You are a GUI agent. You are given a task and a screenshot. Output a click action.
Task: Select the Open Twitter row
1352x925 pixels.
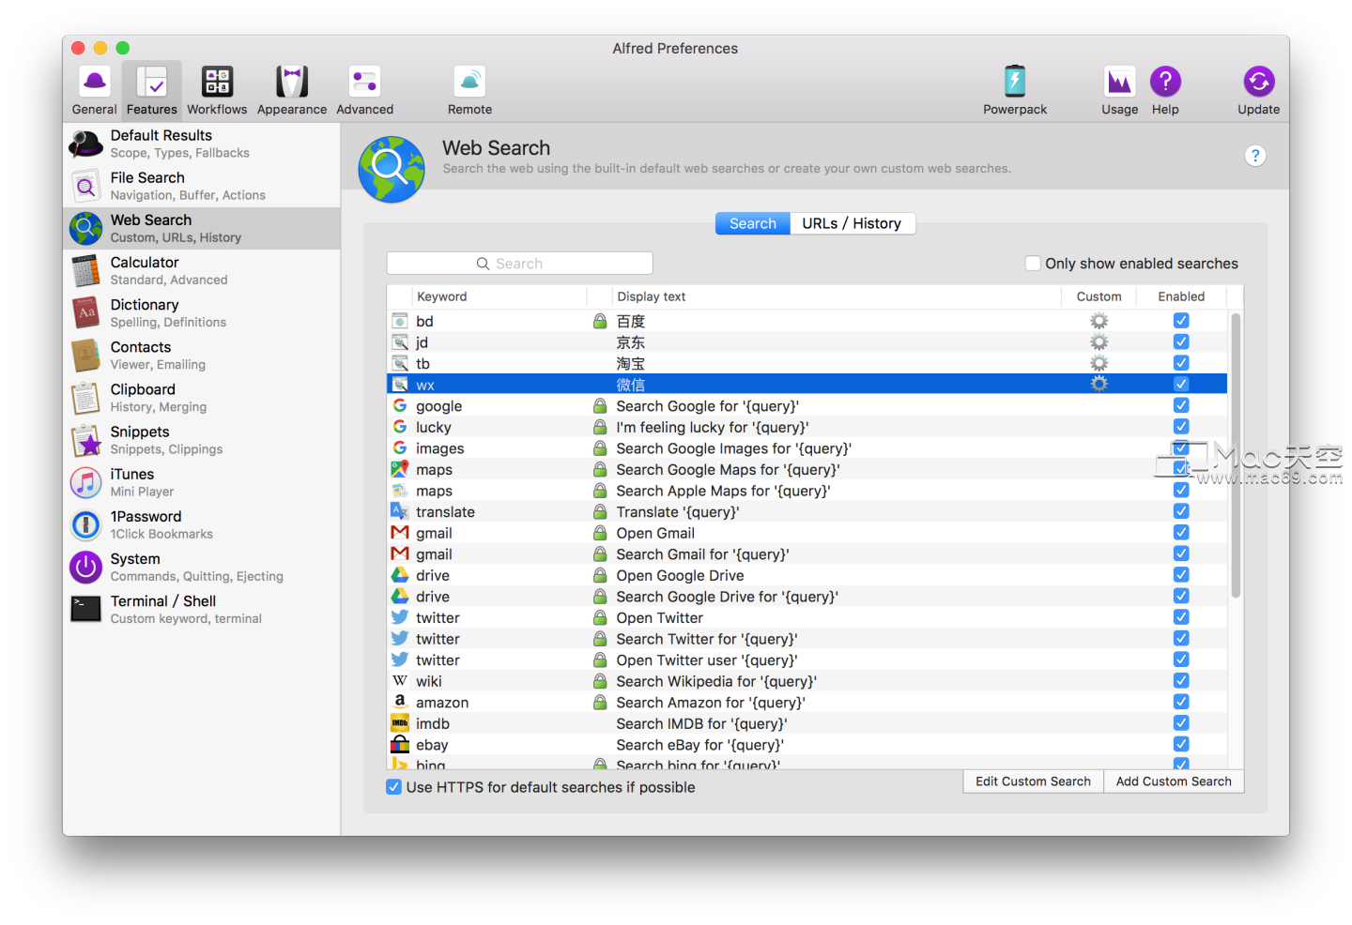807,617
